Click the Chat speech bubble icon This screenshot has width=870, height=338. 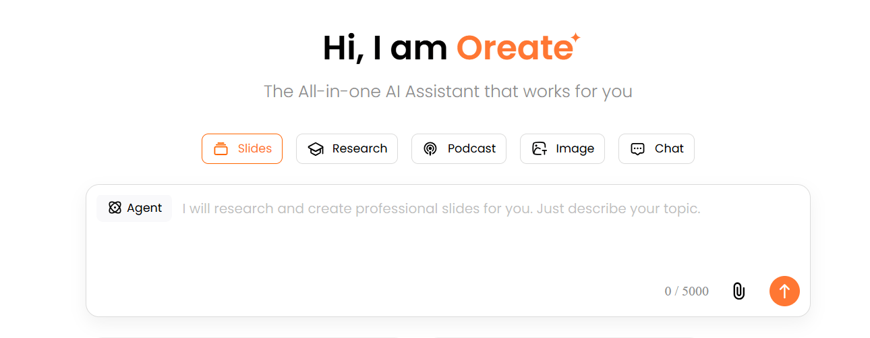[x=637, y=149]
